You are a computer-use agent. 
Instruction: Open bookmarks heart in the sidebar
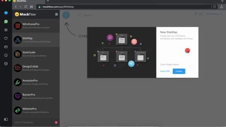[x=6, y=38]
